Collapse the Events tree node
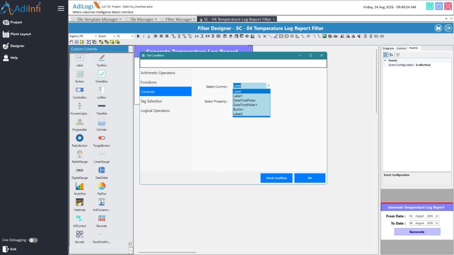454x255 pixels. click(385, 60)
